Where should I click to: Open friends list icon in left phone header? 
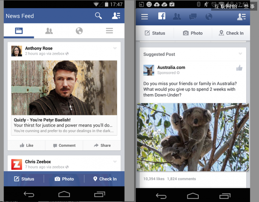(116, 16)
